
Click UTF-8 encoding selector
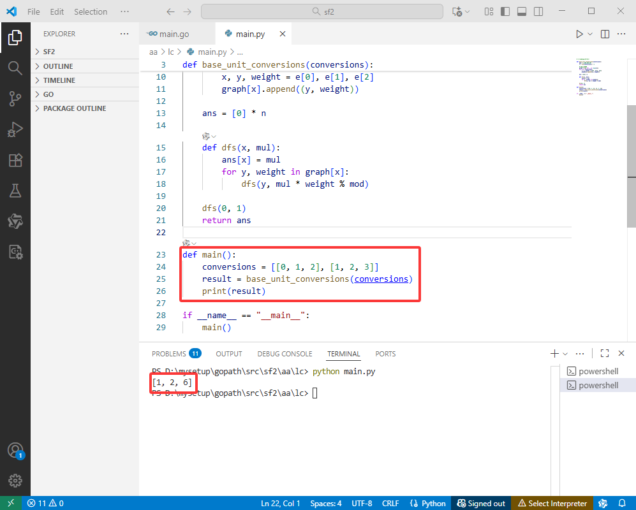click(x=362, y=503)
